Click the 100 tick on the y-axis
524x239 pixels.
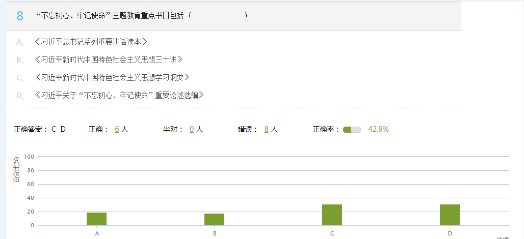29,157
